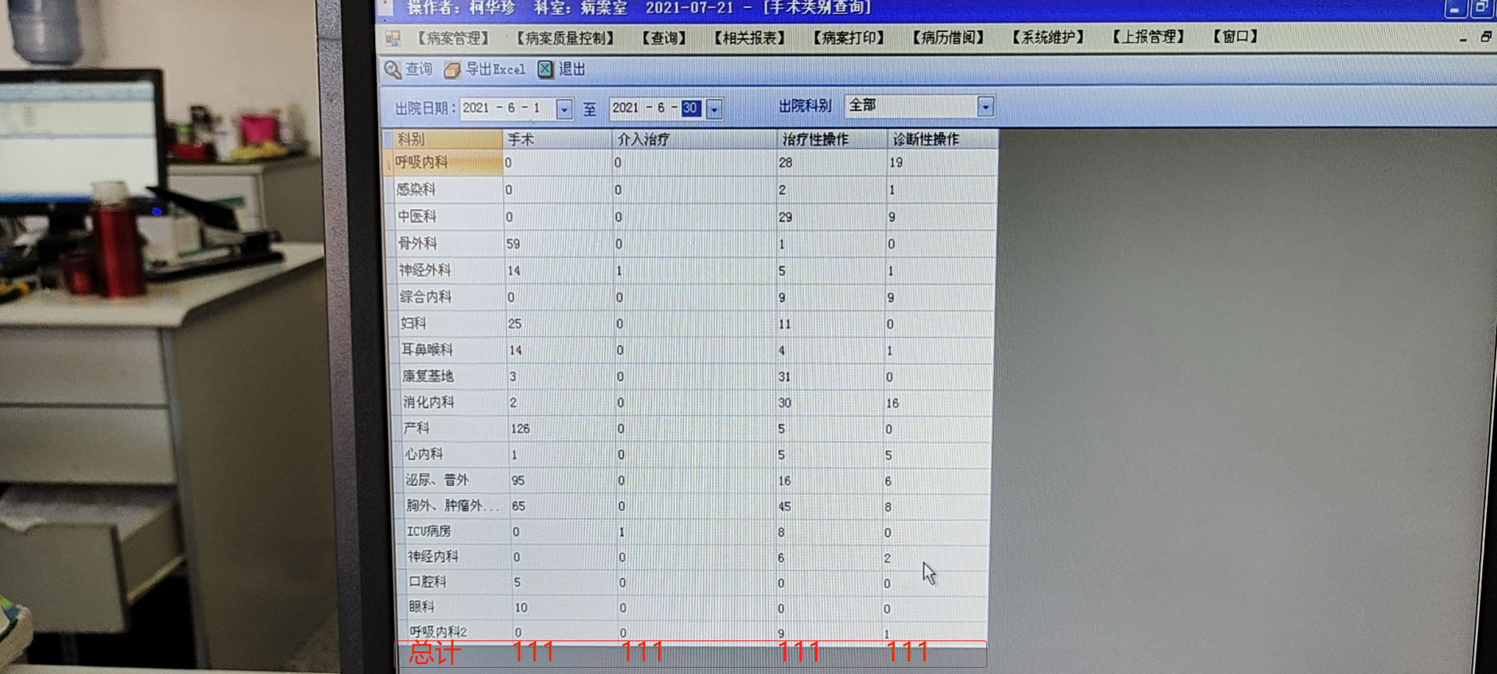Expand the end discharge date dropdown arrow
Viewport: 1497px width, 674px height.
pos(714,109)
